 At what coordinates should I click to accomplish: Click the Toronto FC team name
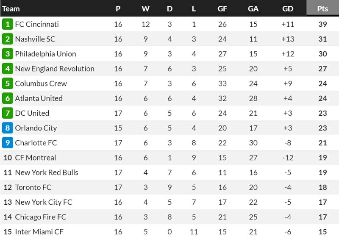coord(33,187)
